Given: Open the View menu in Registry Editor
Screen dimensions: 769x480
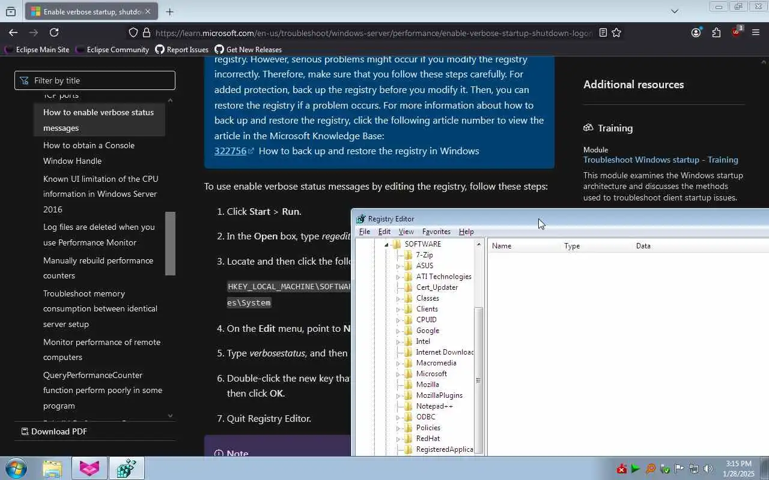Looking at the screenshot, I should tap(406, 232).
